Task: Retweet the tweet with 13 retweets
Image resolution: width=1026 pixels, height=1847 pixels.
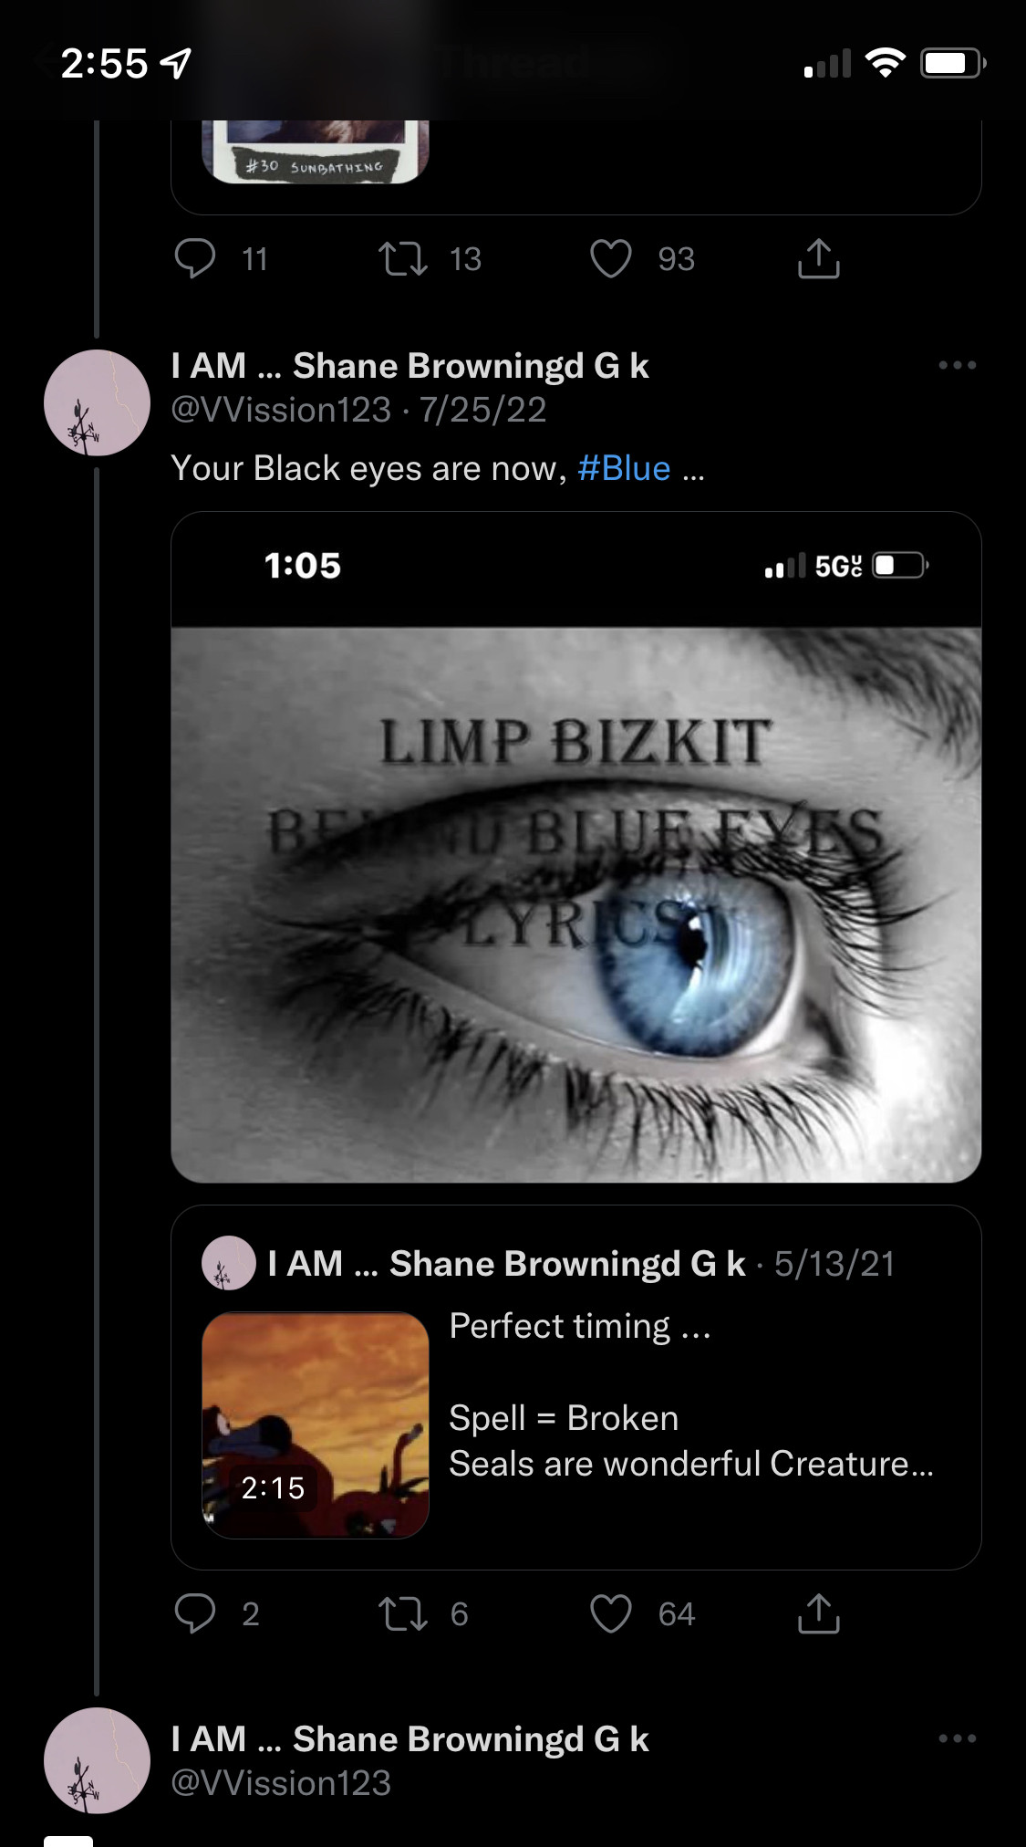Action: (x=403, y=258)
